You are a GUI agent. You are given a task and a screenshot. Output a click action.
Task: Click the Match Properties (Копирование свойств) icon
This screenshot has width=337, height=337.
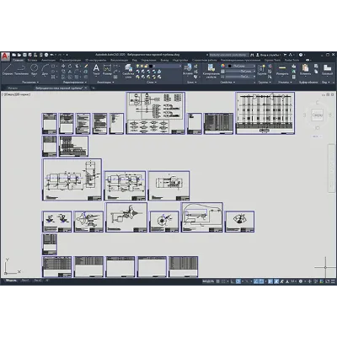211,71
